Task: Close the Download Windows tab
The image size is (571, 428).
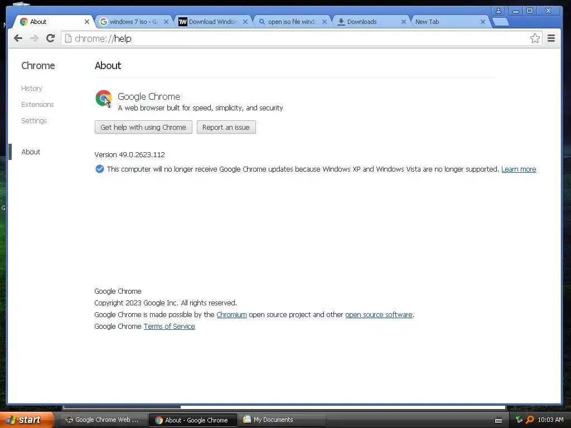Action: 245,22
